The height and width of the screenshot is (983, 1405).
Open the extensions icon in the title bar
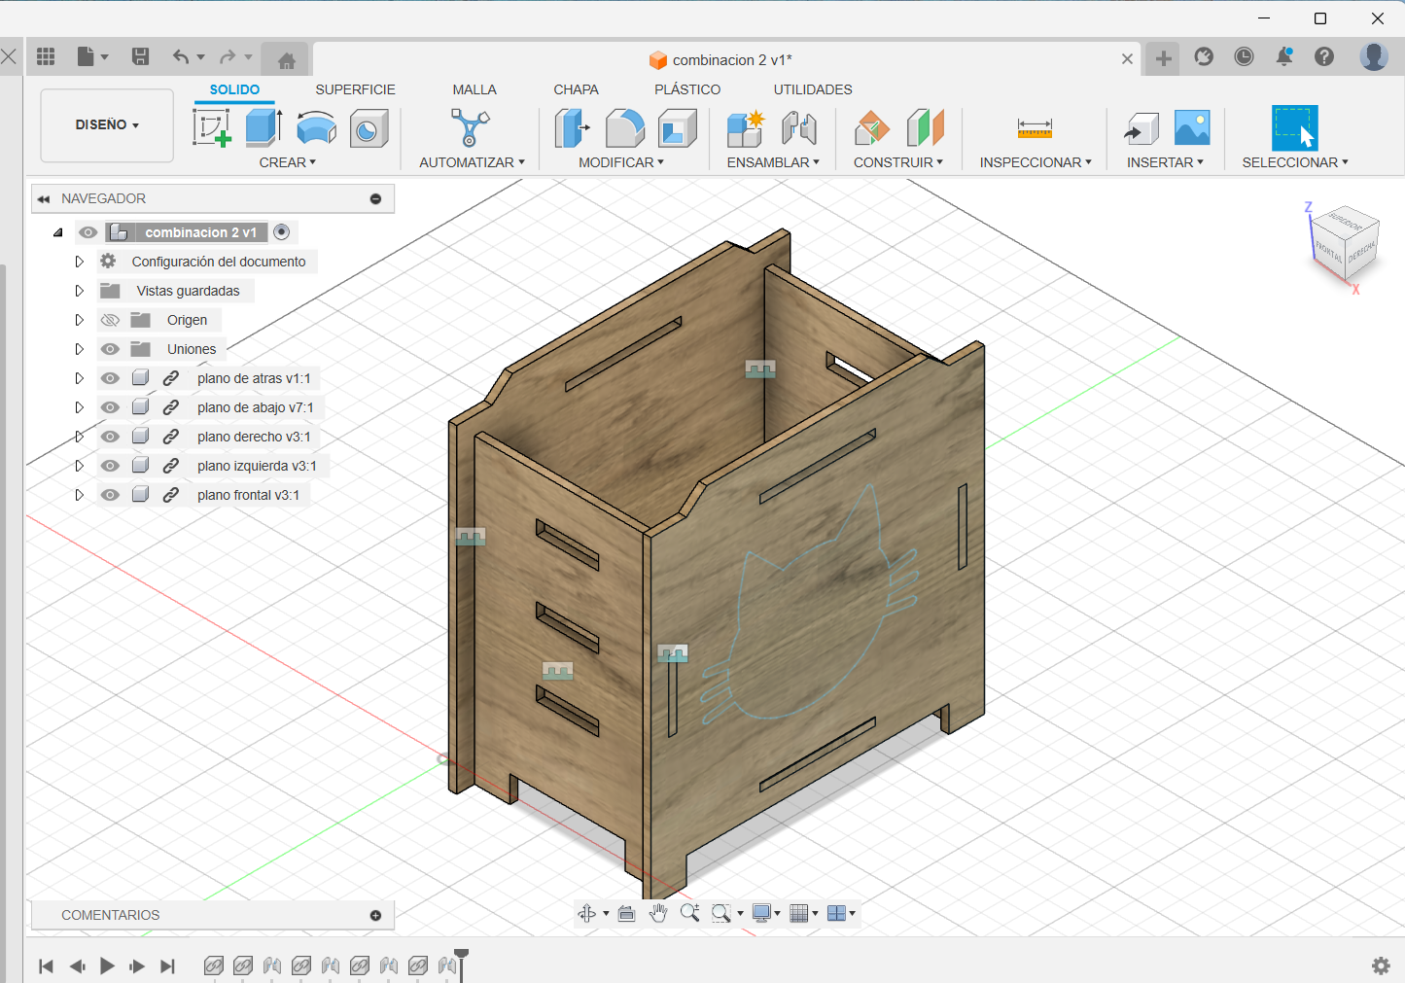click(1204, 56)
